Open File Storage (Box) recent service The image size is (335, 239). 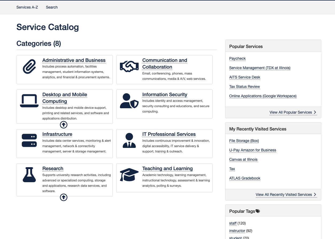point(244,141)
